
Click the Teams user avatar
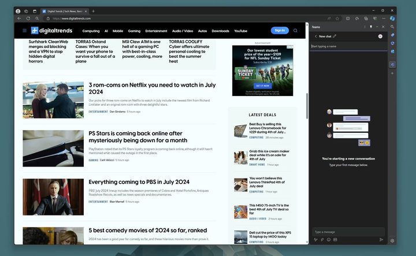tap(380, 36)
